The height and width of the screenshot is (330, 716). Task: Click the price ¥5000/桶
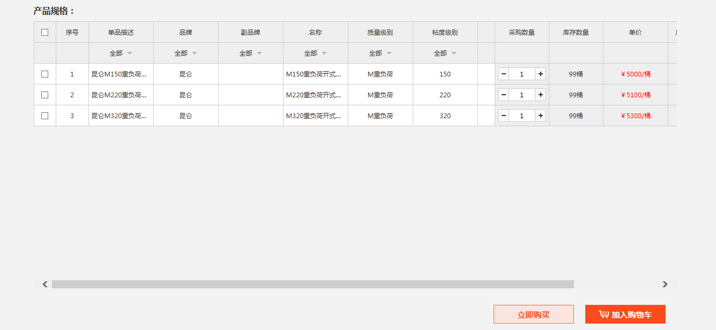click(x=636, y=74)
